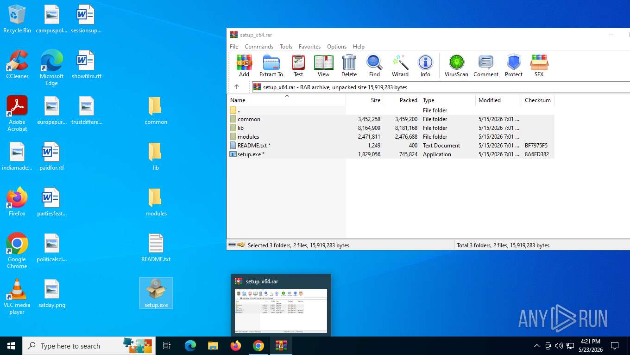Sort by the Modified column header
Screen dimensions: 630x355
click(498, 100)
